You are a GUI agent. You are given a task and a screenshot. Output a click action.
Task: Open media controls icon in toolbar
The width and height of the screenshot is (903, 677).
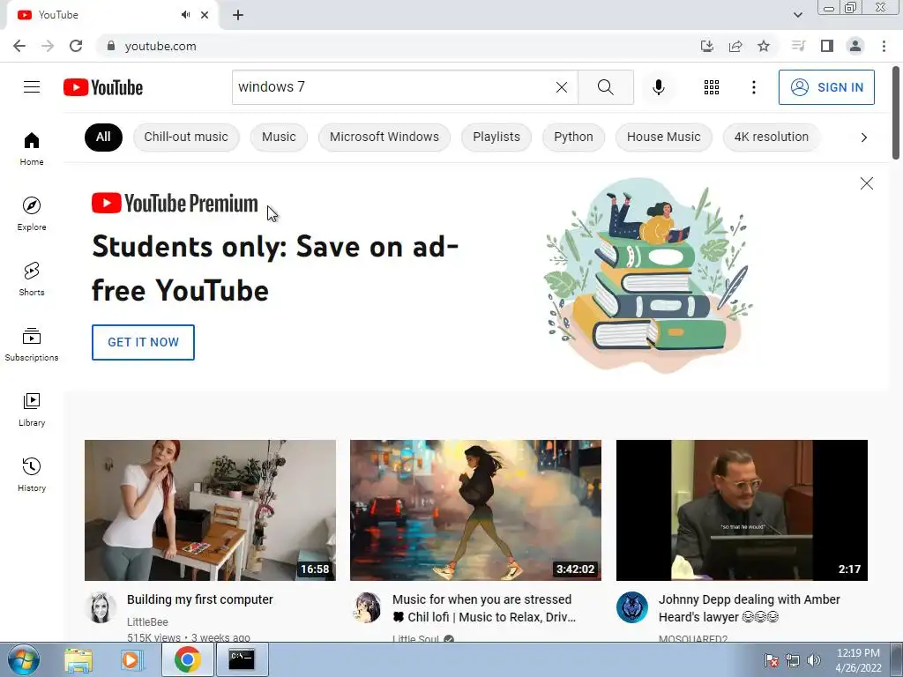(x=798, y=46)
